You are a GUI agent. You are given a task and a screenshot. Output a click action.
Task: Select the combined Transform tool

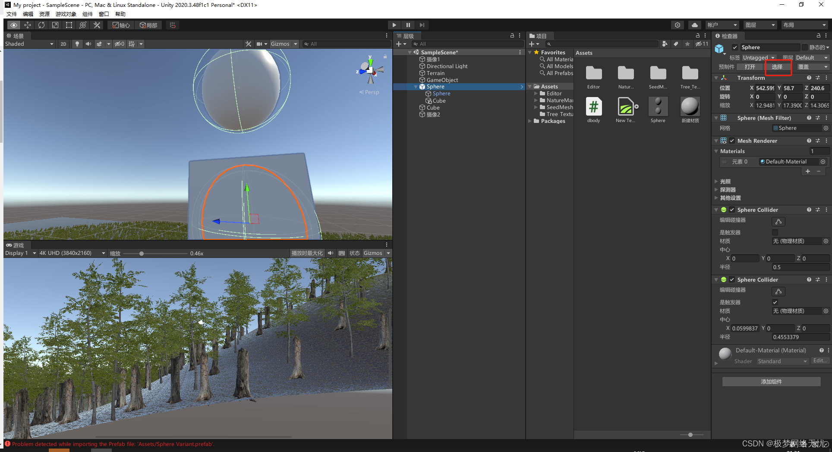coord(83,25)
